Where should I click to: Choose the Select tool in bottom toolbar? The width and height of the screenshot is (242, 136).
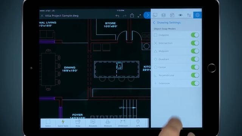pyautogui.click(x=48, y=123)
